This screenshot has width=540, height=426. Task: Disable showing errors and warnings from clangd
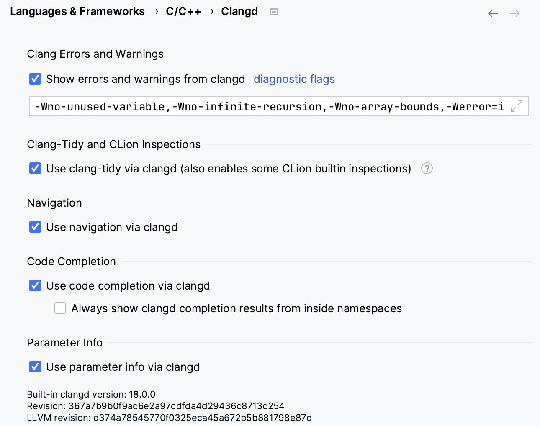(x=35, y=78)
